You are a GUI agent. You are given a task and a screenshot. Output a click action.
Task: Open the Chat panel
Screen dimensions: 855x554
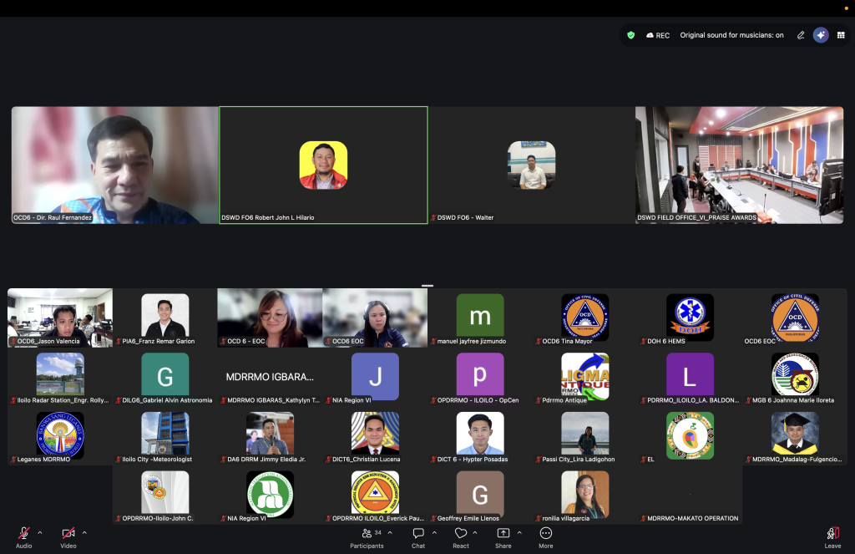pyautogui.click(x=418, y=537)
